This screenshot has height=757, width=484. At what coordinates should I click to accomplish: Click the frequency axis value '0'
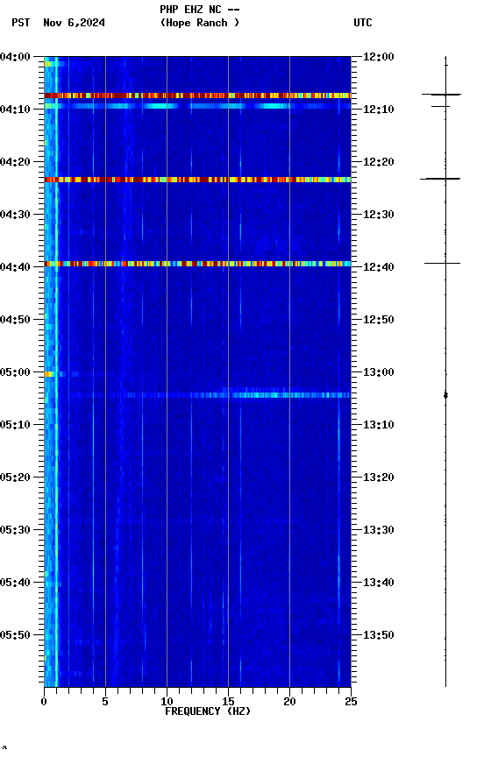[44, 702]
